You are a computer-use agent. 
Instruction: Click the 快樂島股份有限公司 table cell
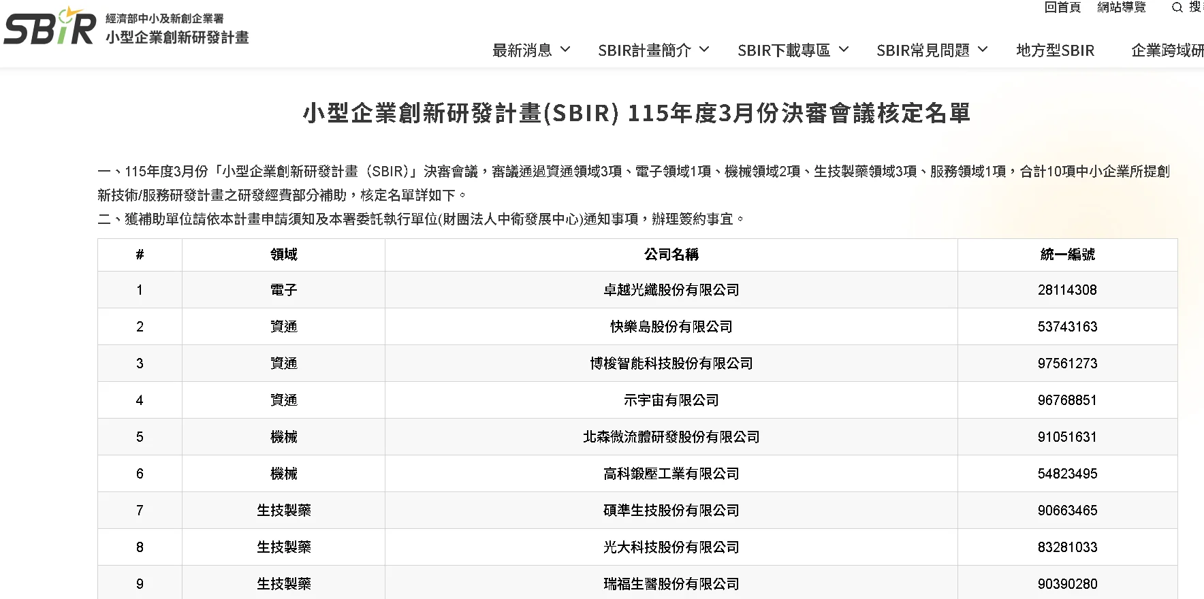pyautogui.click(x=671, y=327)
